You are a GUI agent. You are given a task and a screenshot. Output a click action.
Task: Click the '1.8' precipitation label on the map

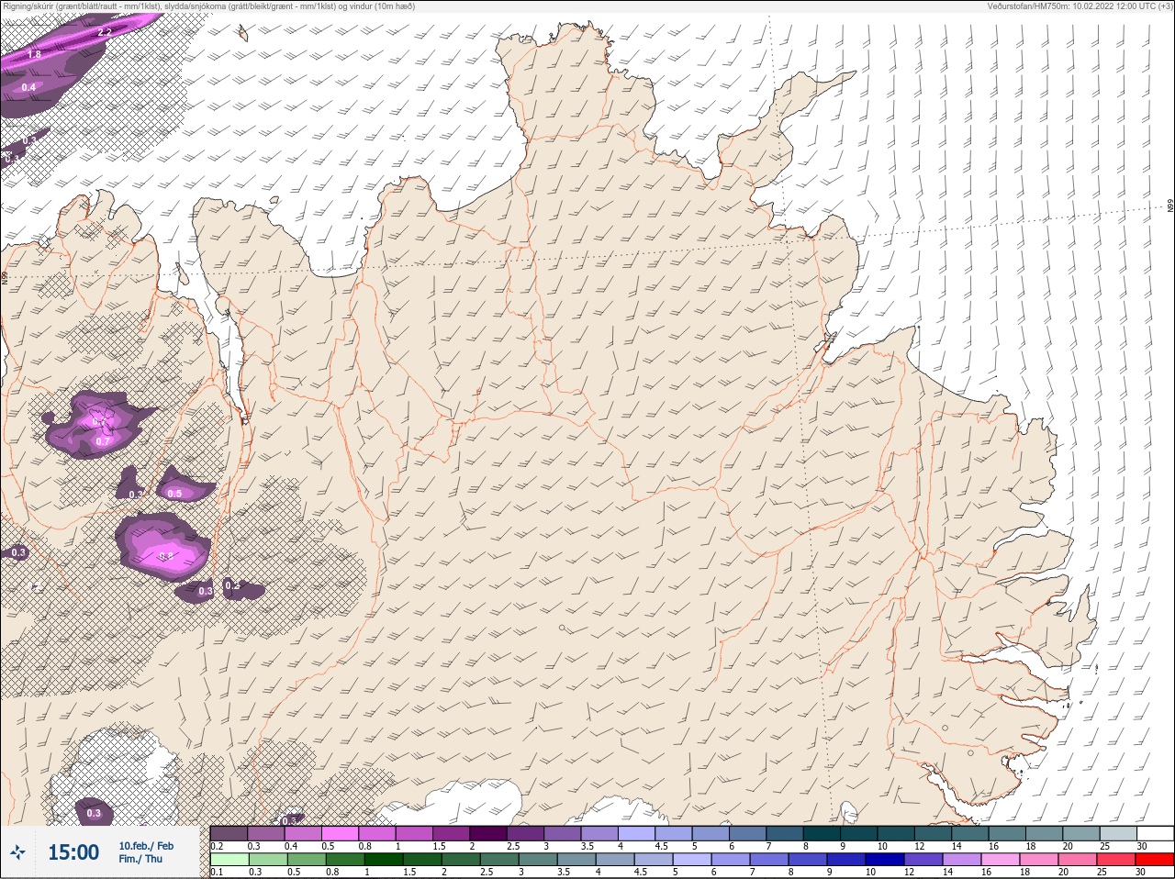coord(34,54)
